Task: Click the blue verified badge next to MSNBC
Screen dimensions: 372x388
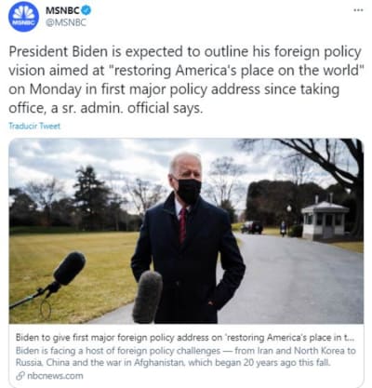Action: click(x=86, y=10)
